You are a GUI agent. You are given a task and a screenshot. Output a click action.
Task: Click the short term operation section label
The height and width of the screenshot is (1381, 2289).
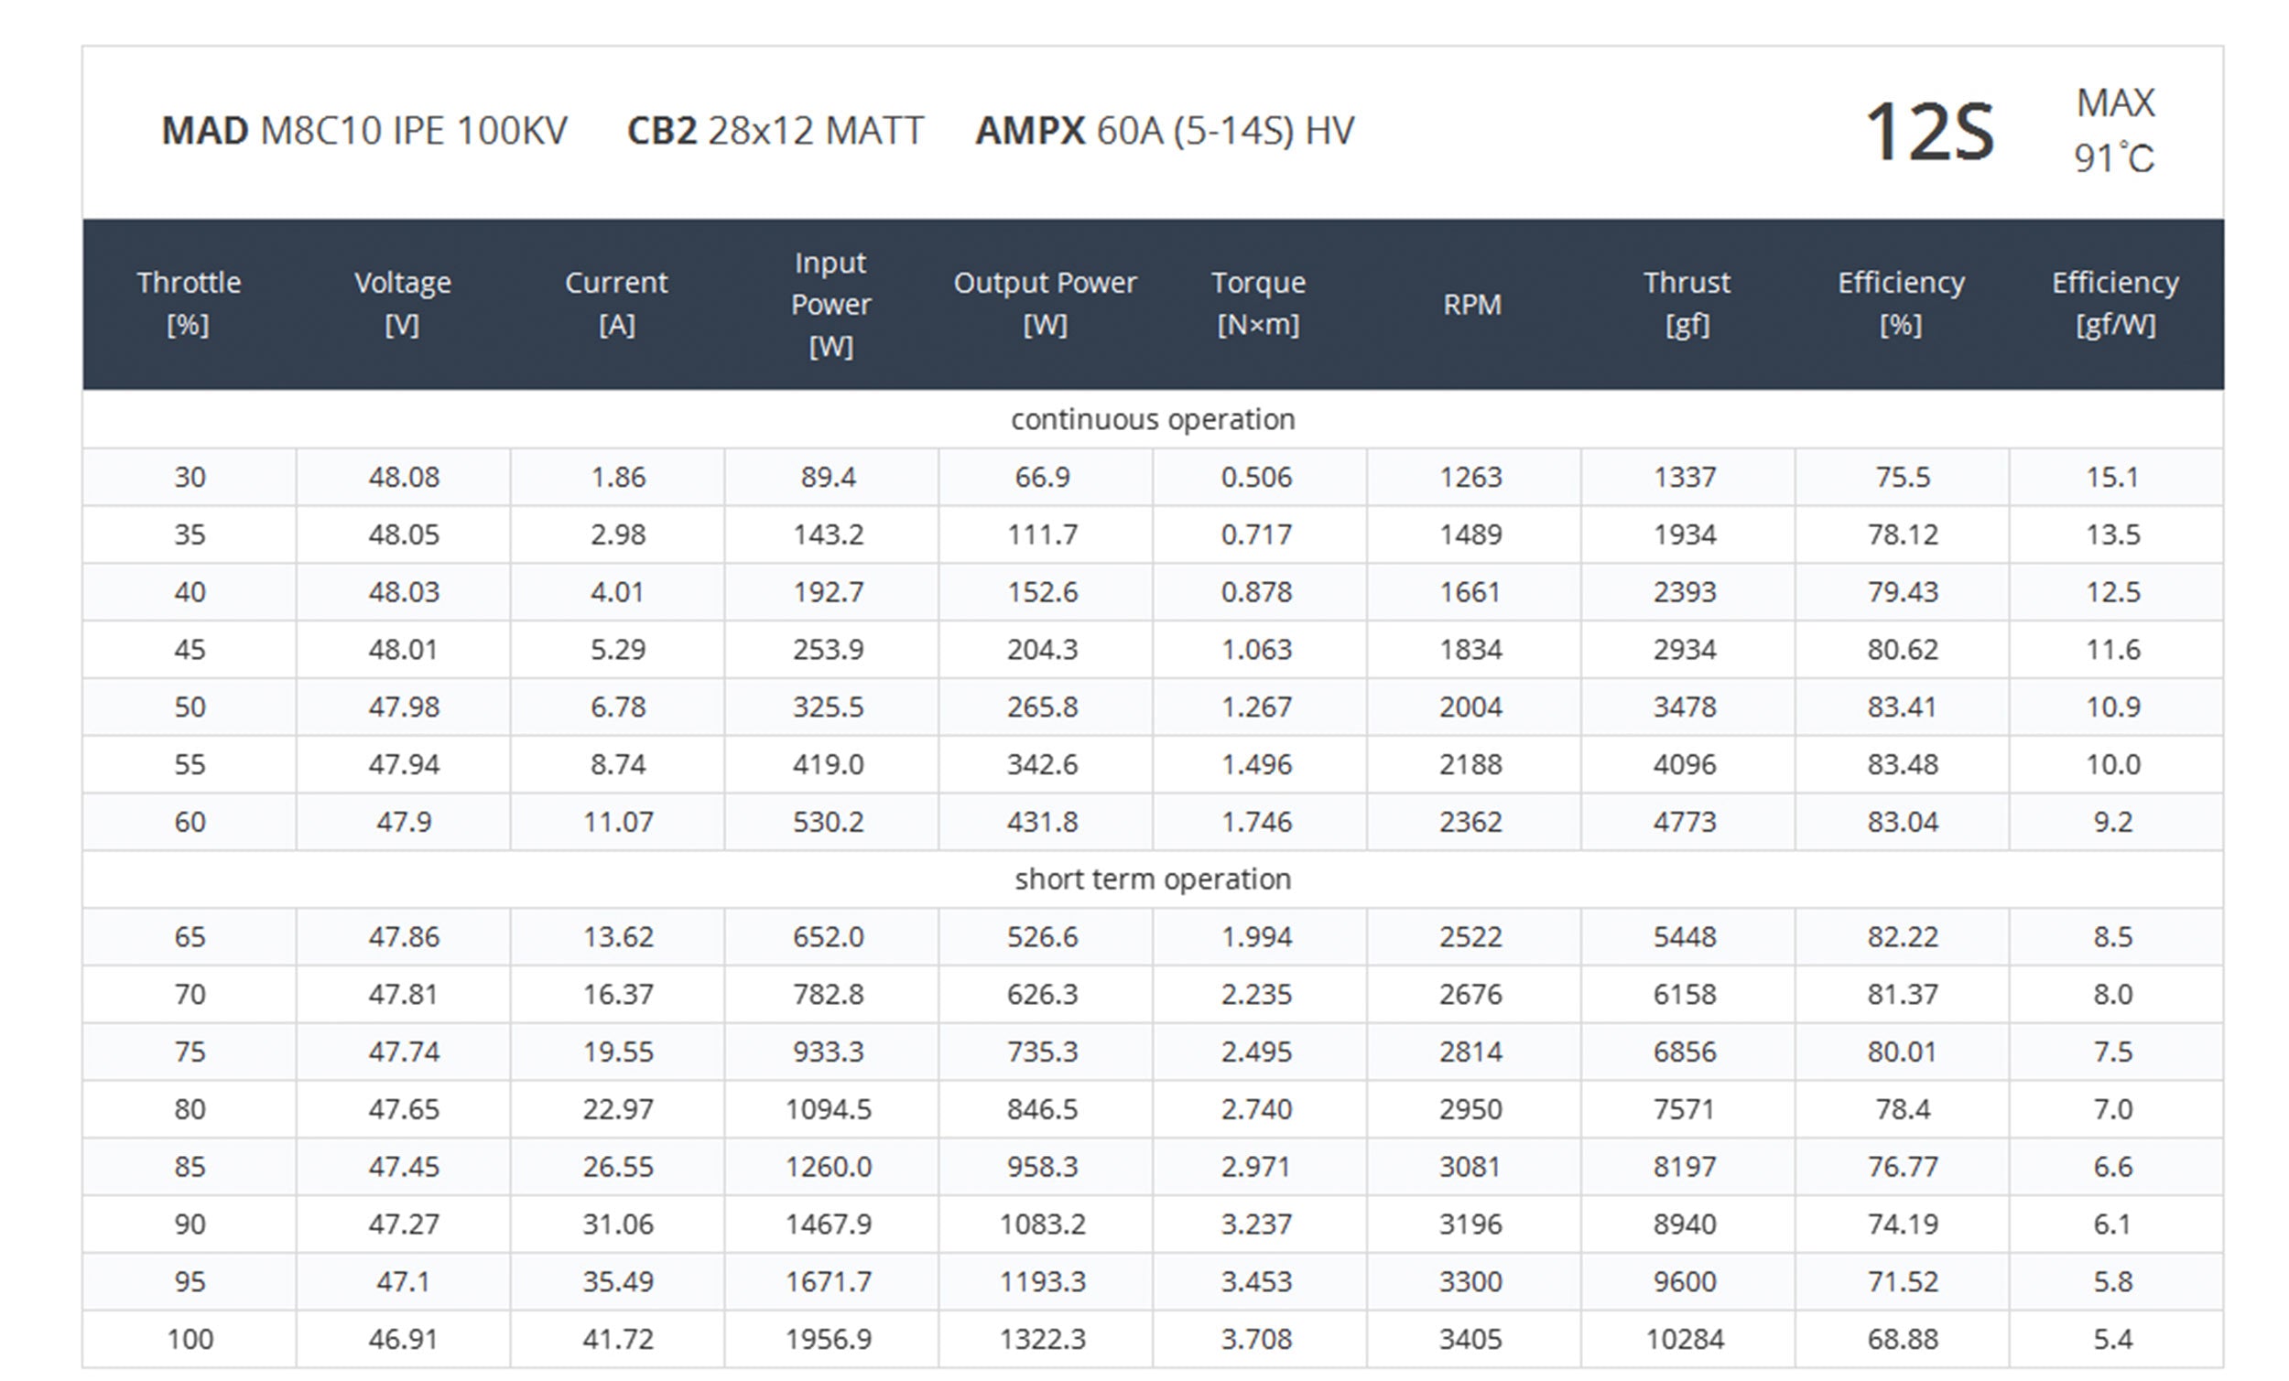[x=1152, y=879]
